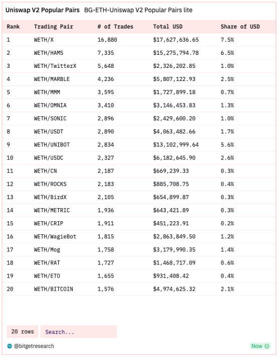Sort by Total USD column header

(168, 27)
